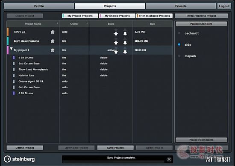Click the Logout button
The width and height of the screenshot is (235, 166).
click(224, 6)
